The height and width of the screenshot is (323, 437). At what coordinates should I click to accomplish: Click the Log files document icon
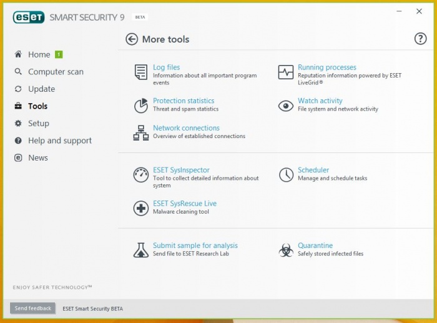coord(141,72)
